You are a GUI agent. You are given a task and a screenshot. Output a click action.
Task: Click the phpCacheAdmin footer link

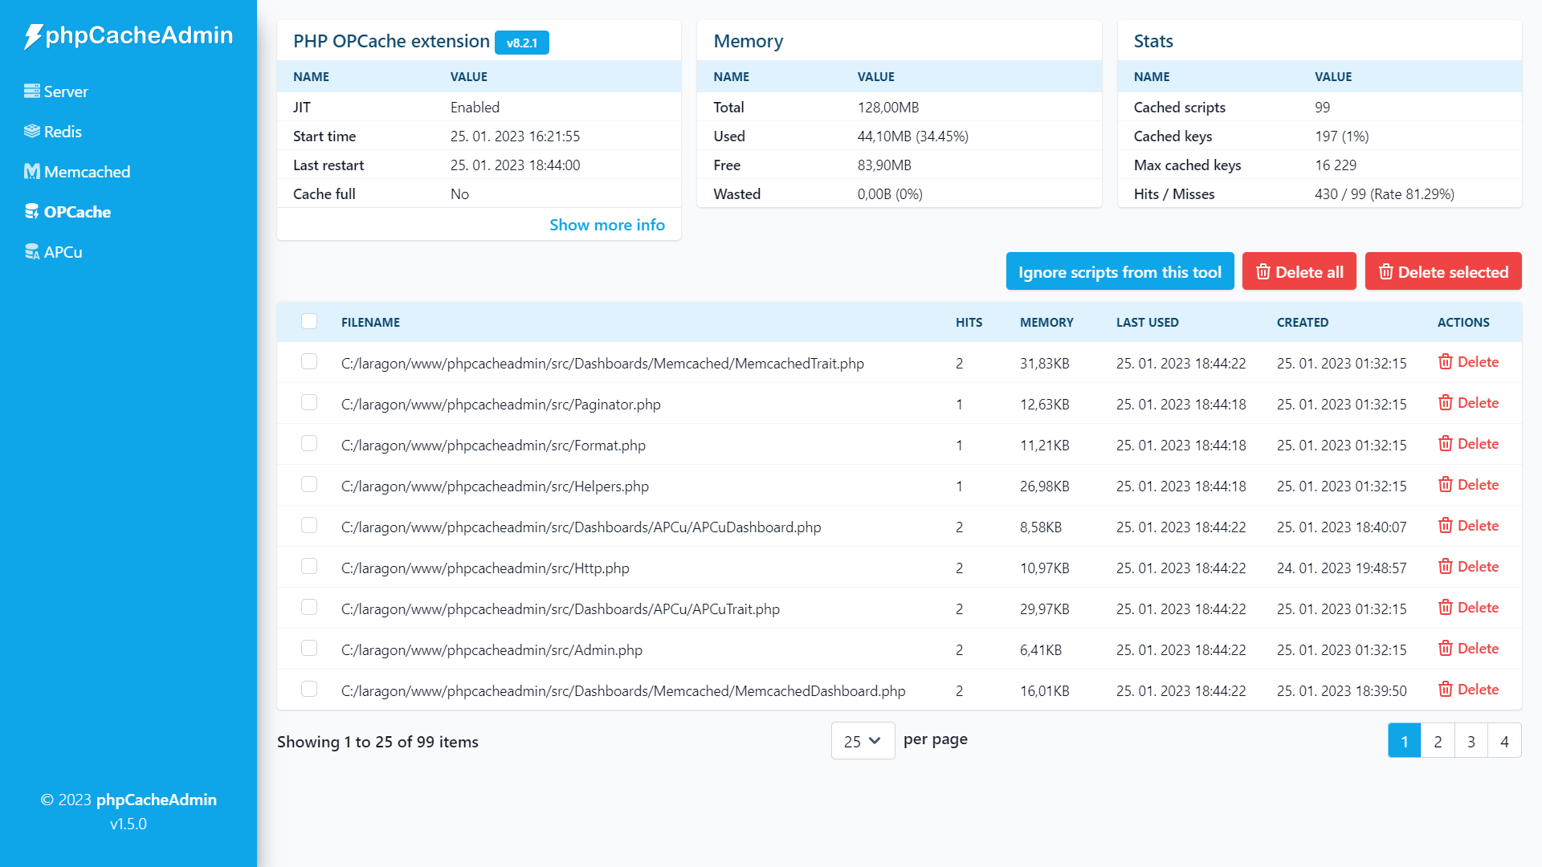pyautogui.click(x=156, y=800)
